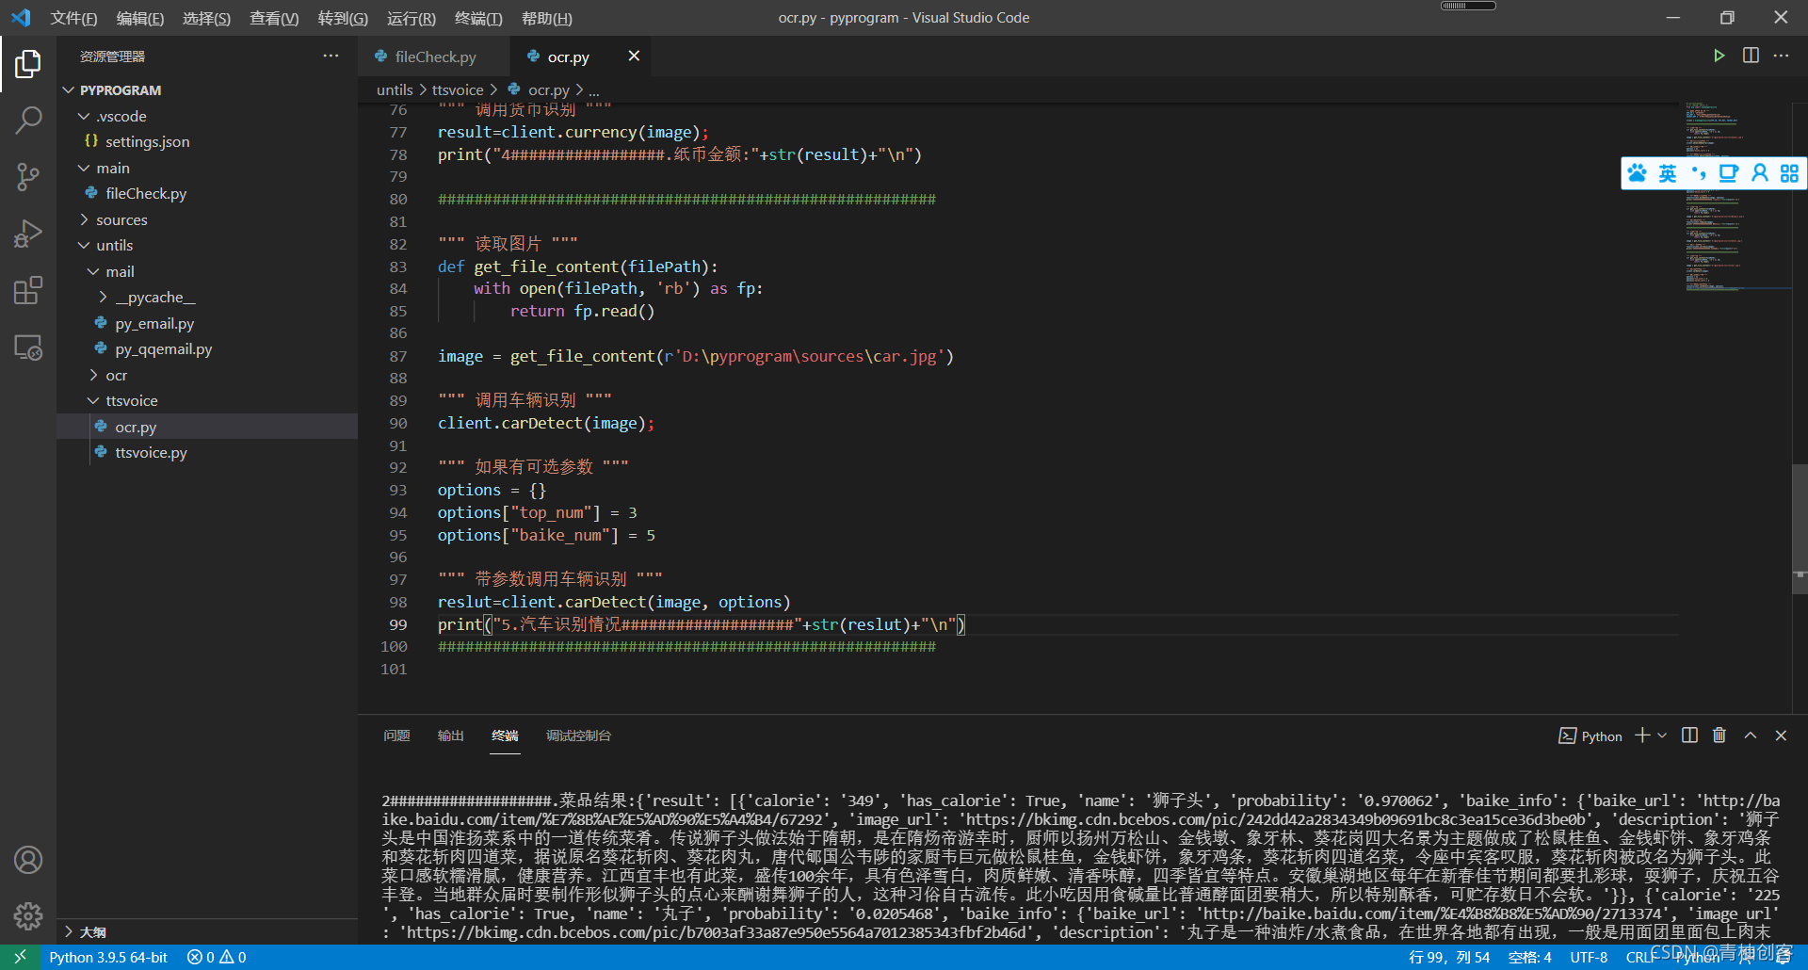Open the 运行(R) menu
Screen dimensions: 1808x970
click(x=411, y=18)
